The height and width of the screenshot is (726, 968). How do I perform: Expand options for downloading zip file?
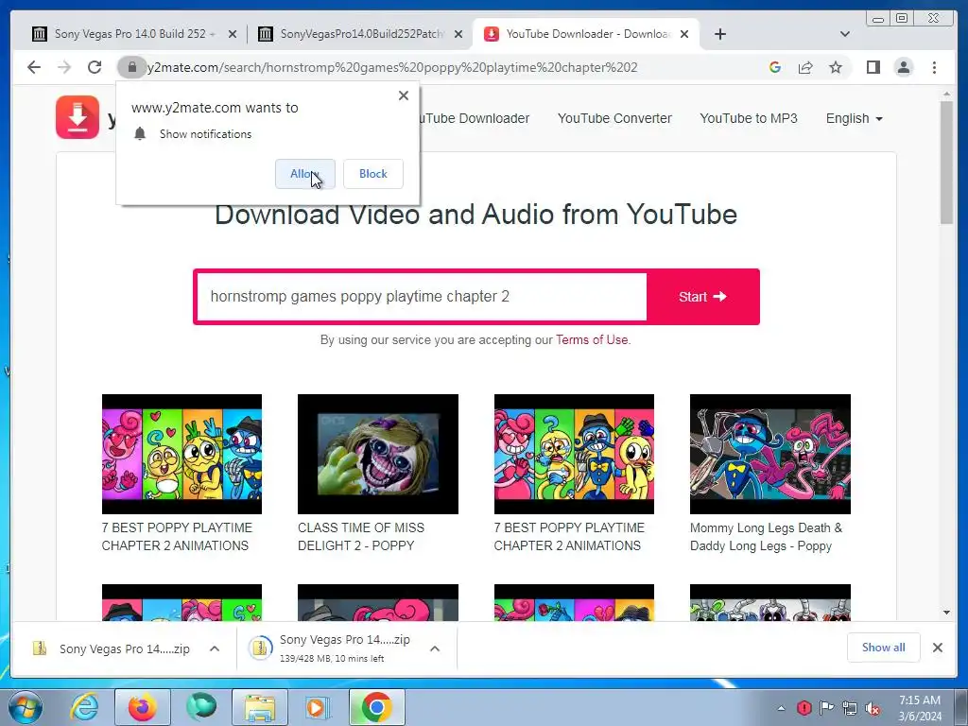[435, 648]
